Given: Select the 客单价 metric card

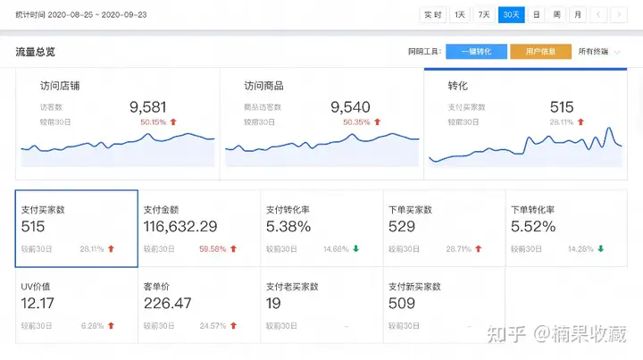Looking at the screenshot, I should (199, 305).
